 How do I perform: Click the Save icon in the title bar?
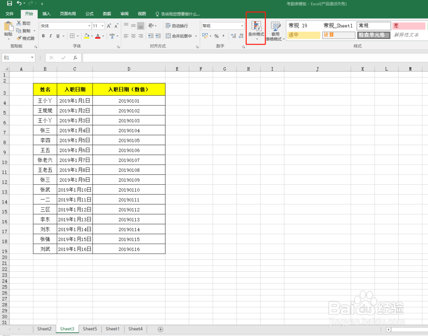pyautogui.click(x=9, y=3)
